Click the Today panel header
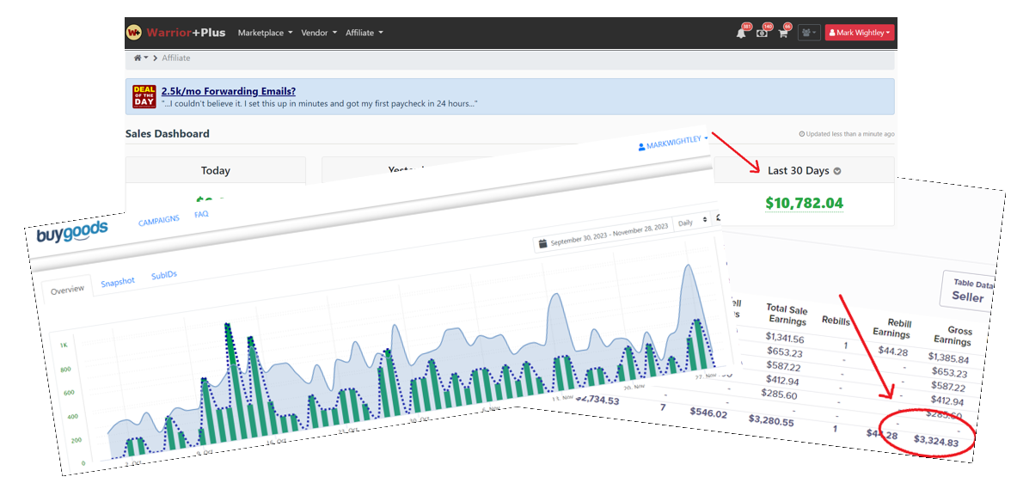 215,171
